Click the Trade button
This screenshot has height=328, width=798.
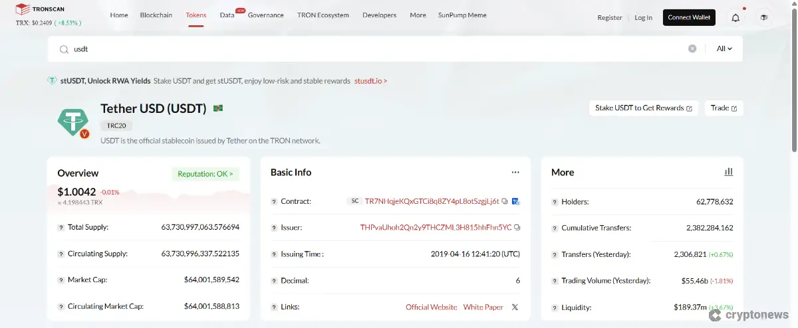724,108
